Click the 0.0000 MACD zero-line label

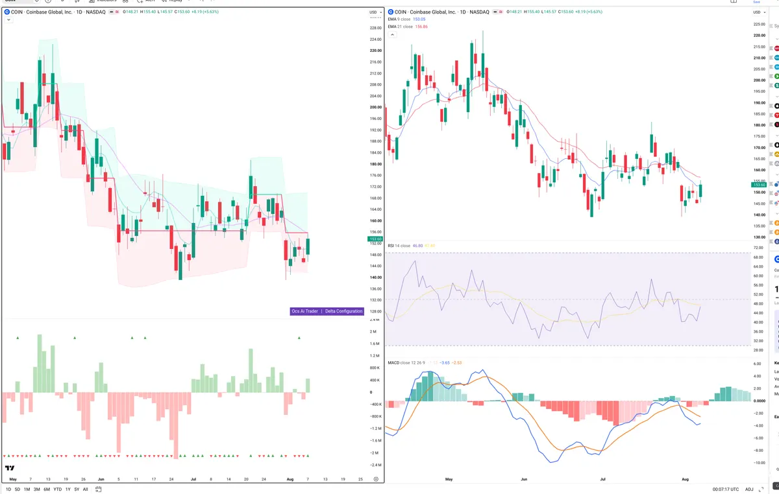pos(760,401)
